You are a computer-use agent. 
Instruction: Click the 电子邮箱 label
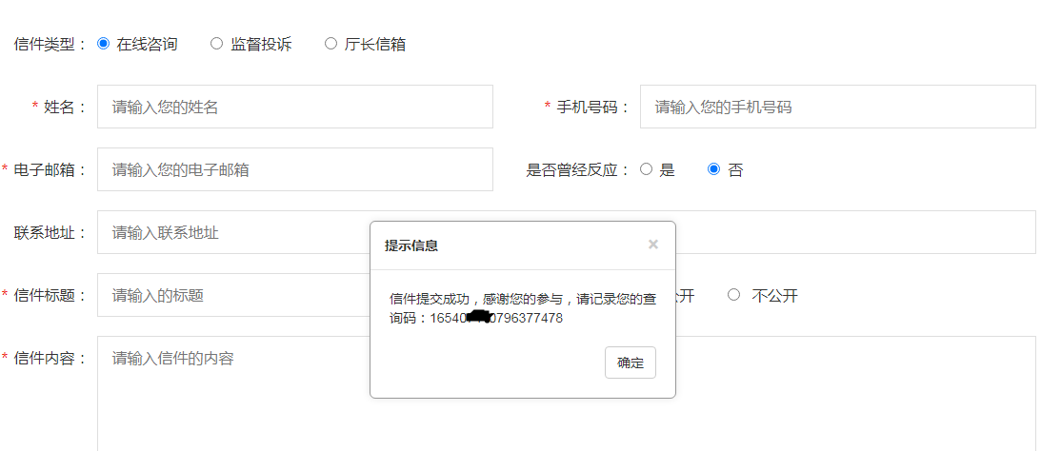[x=50, y=169]
